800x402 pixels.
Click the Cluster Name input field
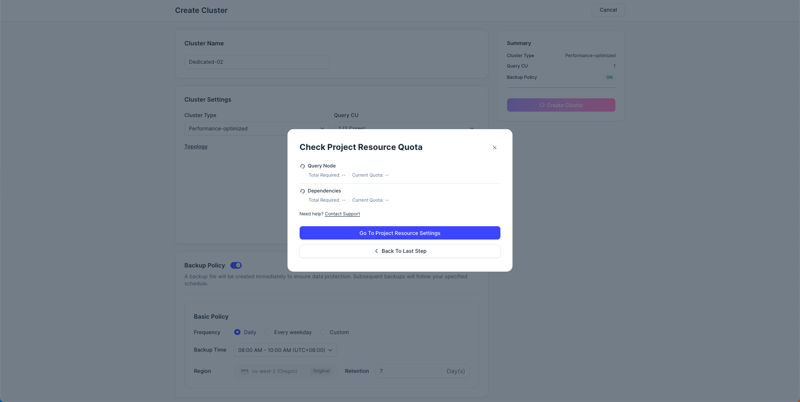(x=257, y=62)
